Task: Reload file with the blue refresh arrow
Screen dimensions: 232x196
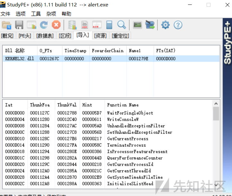Action: [x=44, y=25]
